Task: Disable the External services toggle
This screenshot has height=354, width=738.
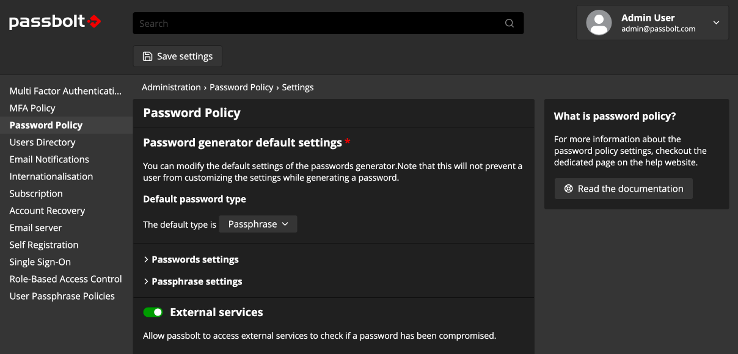Action: [x=153, y=312]
